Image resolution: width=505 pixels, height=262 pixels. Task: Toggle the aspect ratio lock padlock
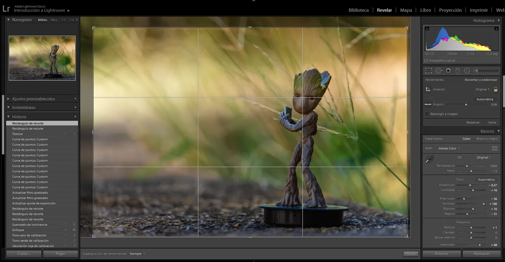pos(496,89)
